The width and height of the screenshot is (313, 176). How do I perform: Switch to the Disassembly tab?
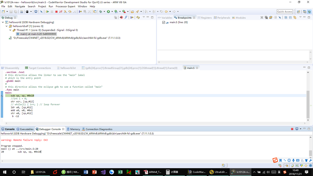(x=10, y=68)
